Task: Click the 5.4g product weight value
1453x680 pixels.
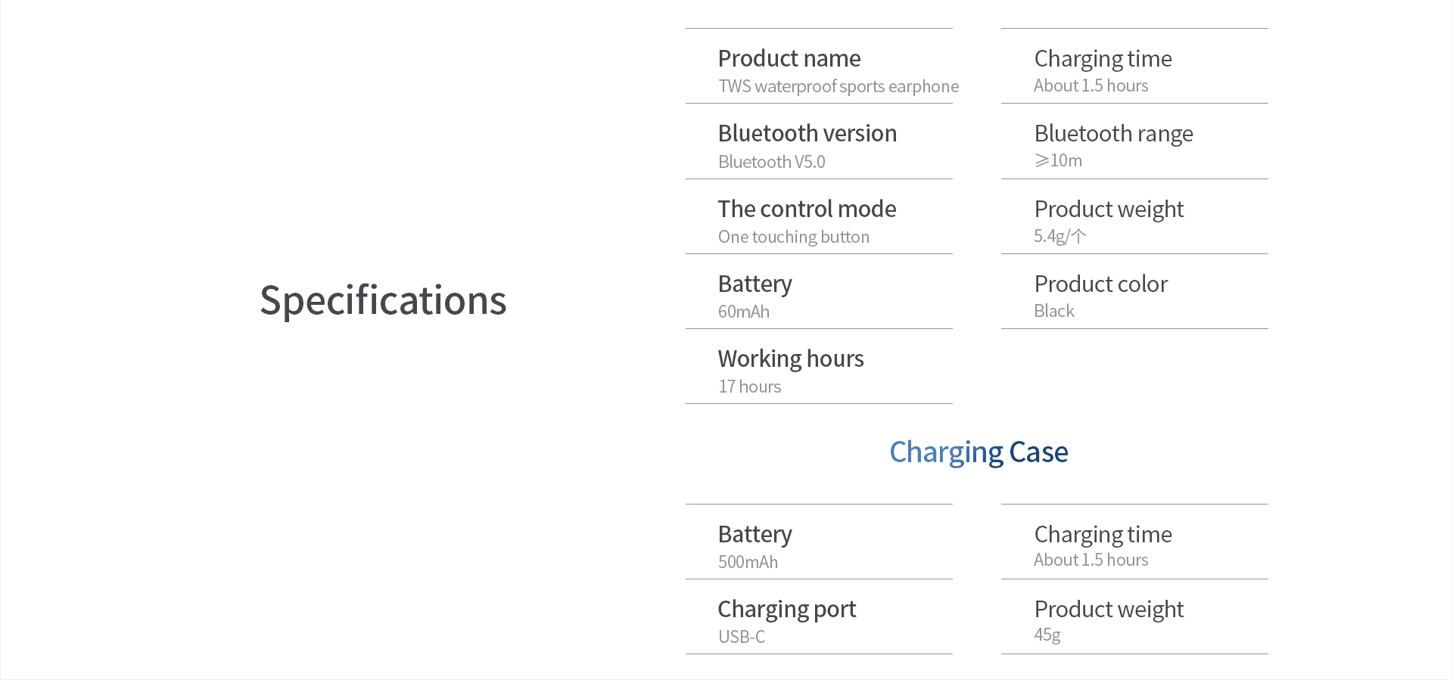Action: 1059,236
